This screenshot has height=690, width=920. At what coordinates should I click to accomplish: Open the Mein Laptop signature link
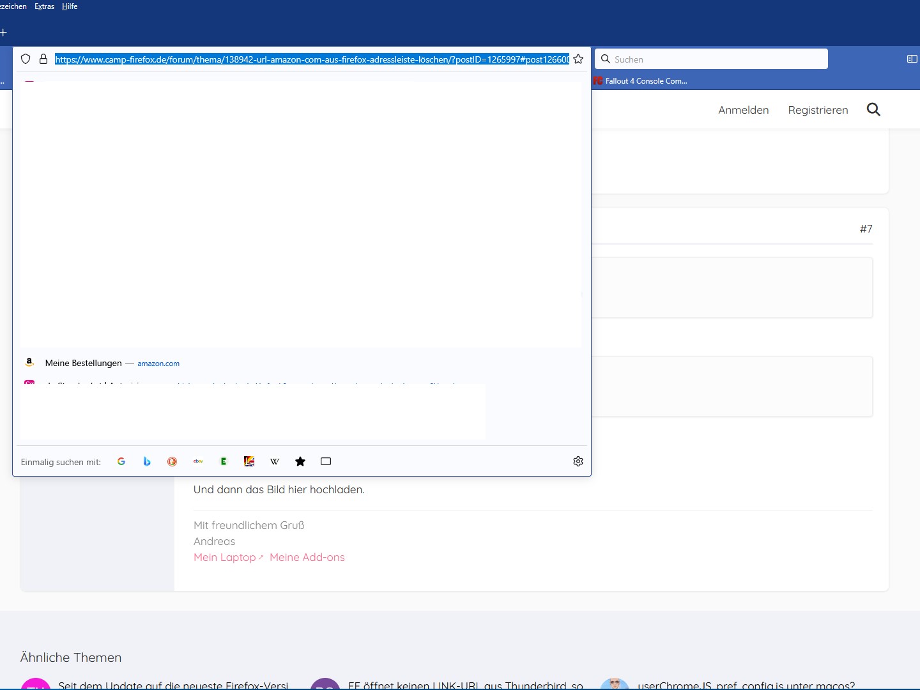tap(225, 557)
